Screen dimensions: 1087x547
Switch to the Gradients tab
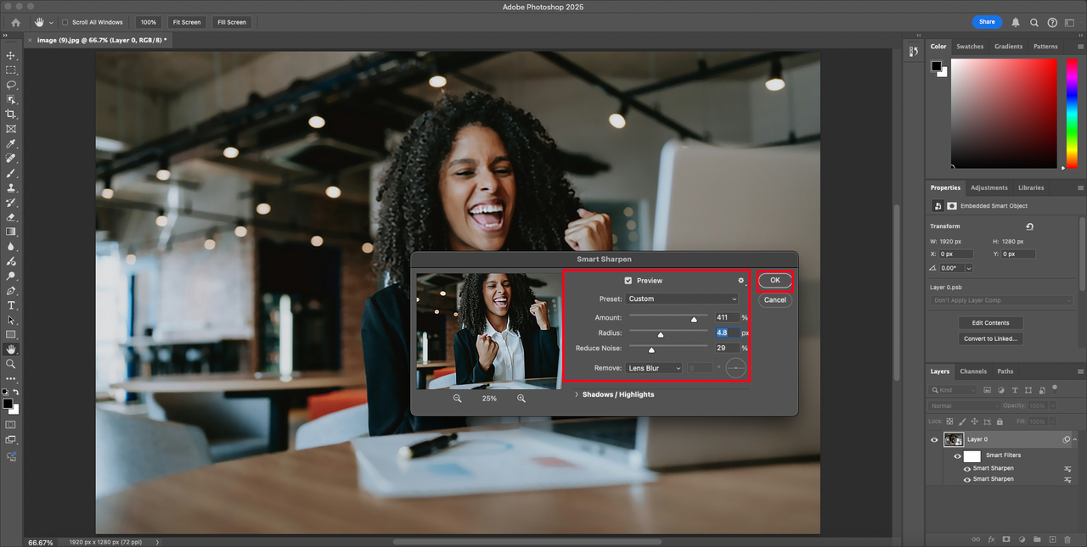1009,47
